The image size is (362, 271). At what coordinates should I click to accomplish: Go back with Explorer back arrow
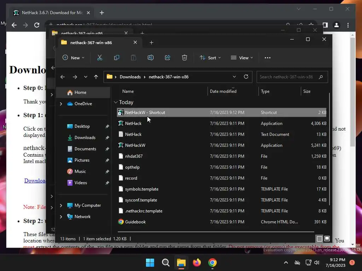(x=63, y=77)
